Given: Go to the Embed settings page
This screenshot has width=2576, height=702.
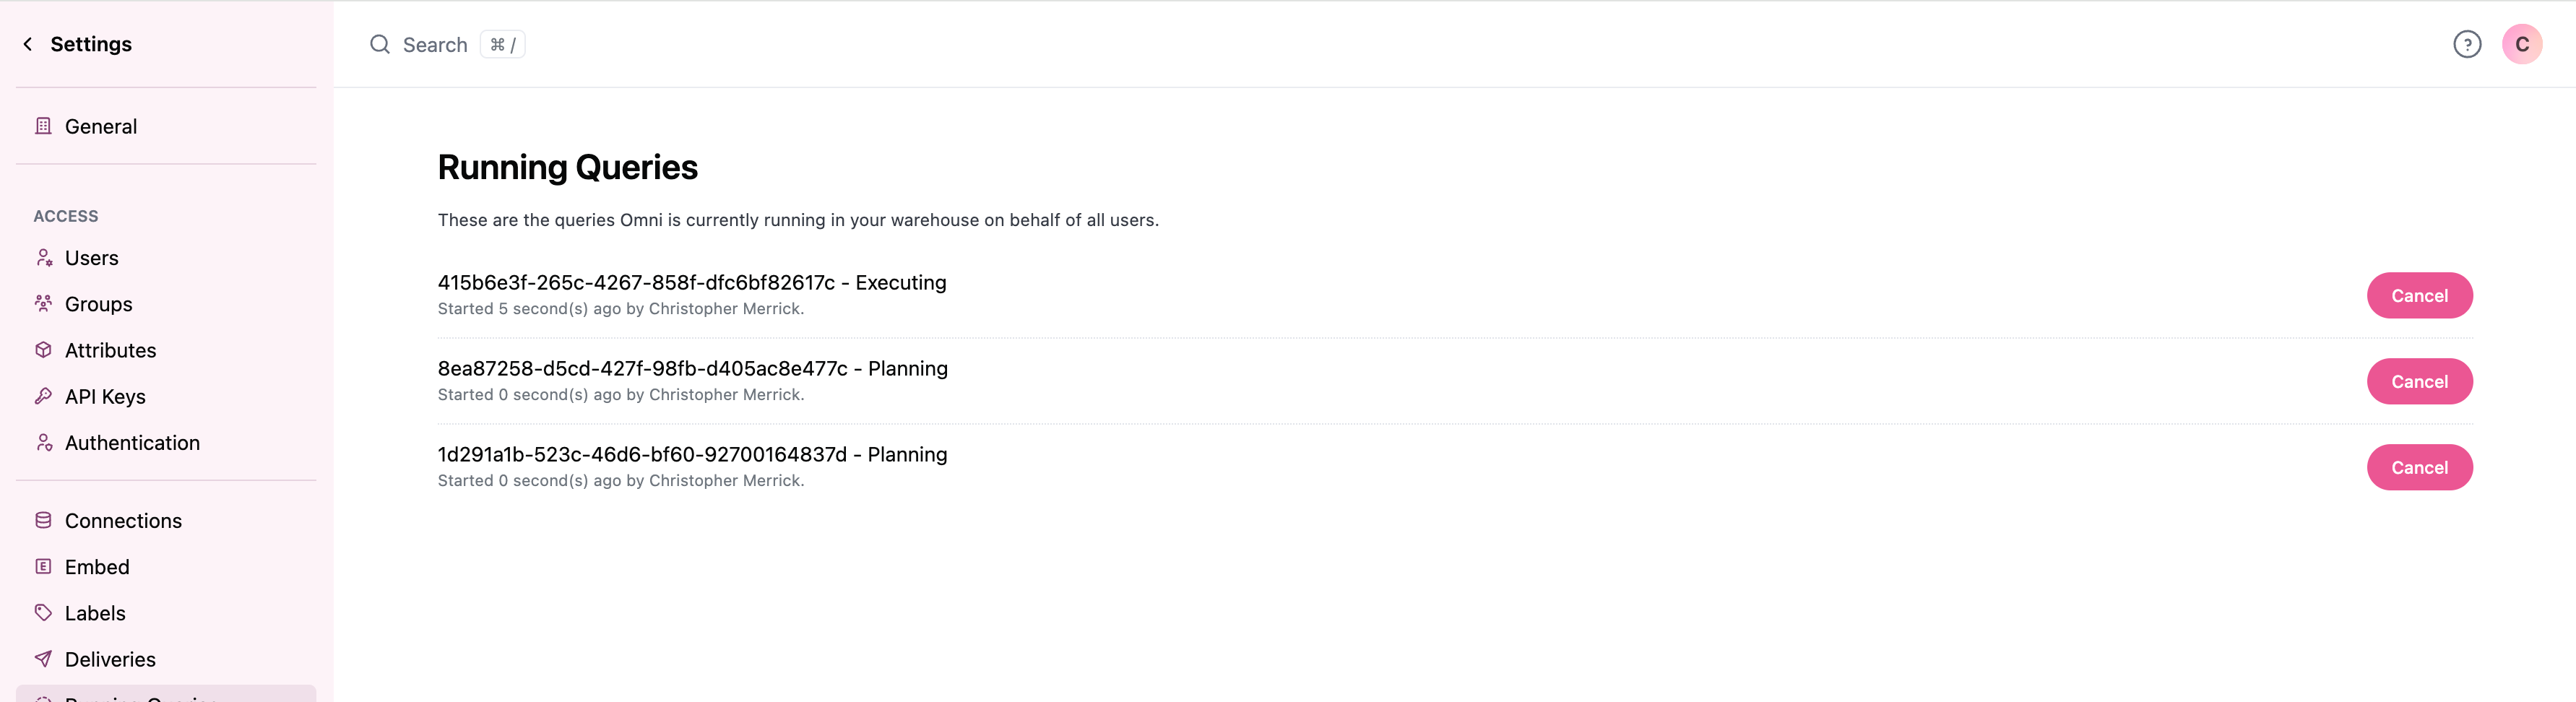Looking at the screenshot, I should [x=97, y=567].
